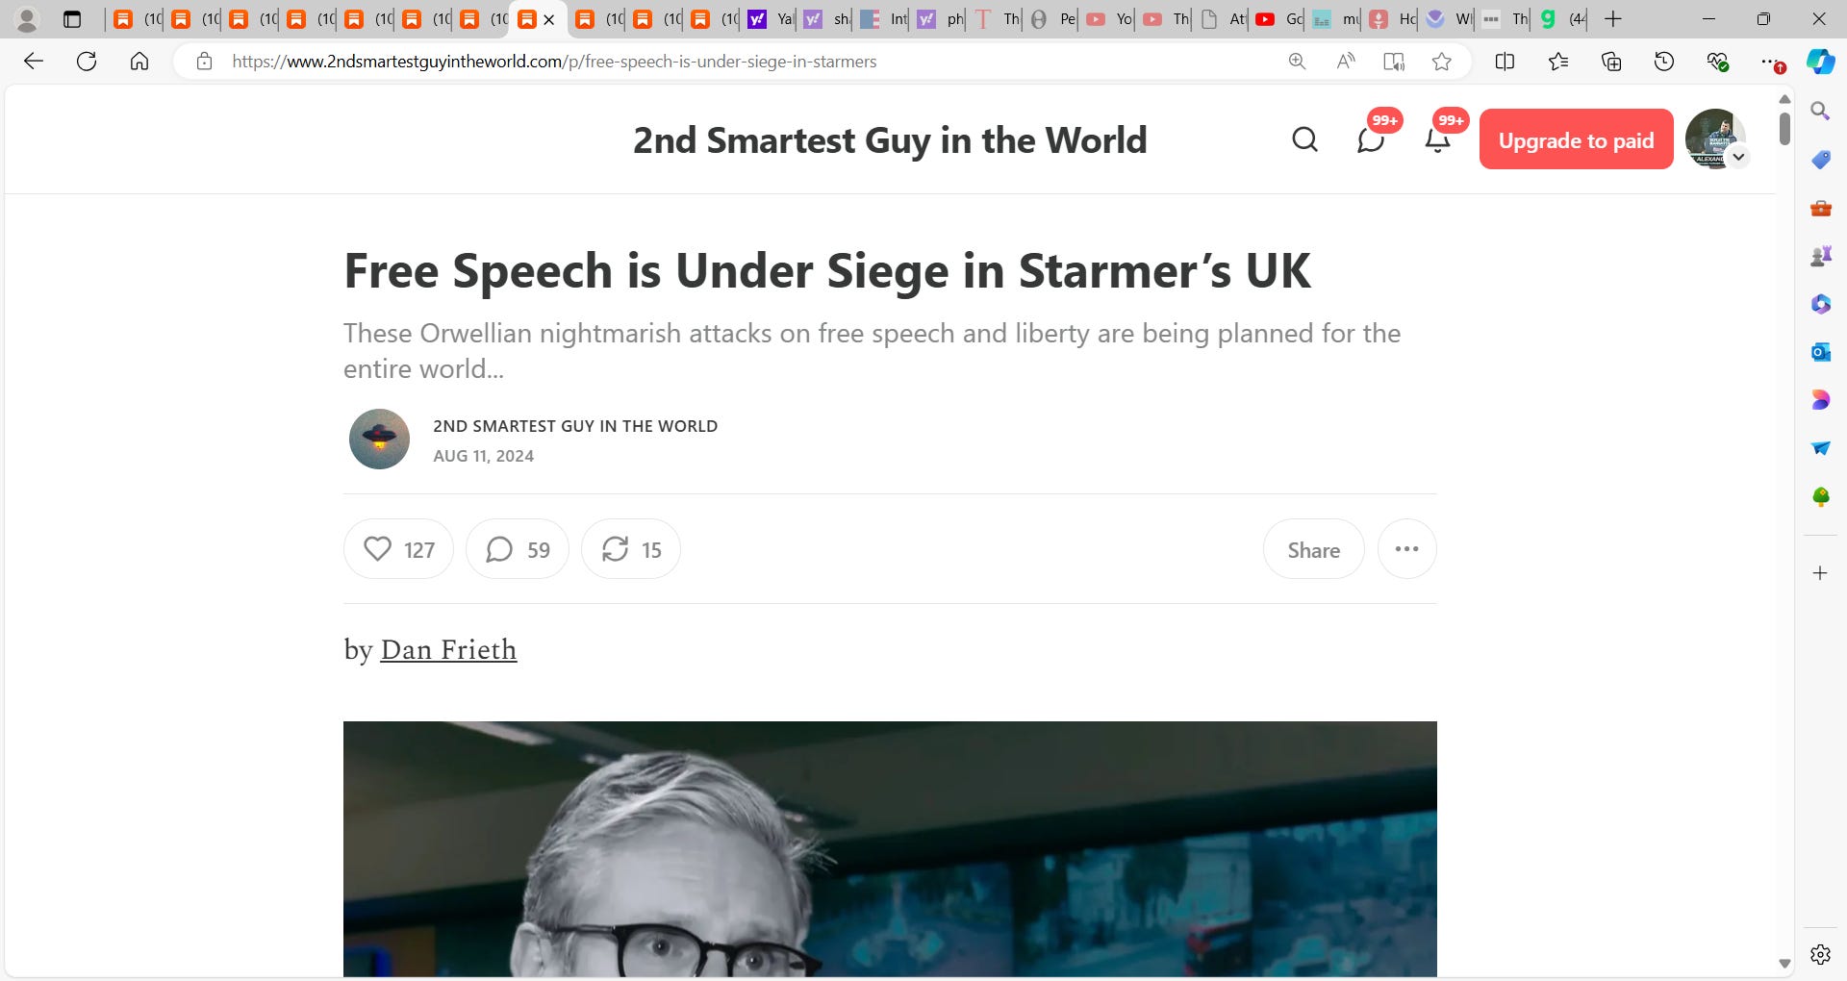This screenshot has width=1847, height=981.
Task: Restack the post with 15 restacks
Action: pos(631,549)
